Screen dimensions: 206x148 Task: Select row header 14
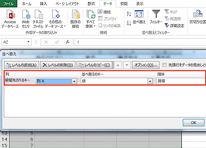(5, 139)
